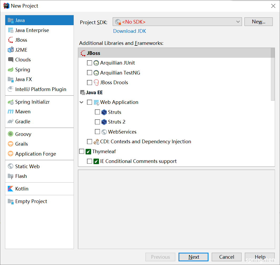Enable the Arquillian TestNG checkbox

(89, 73)
